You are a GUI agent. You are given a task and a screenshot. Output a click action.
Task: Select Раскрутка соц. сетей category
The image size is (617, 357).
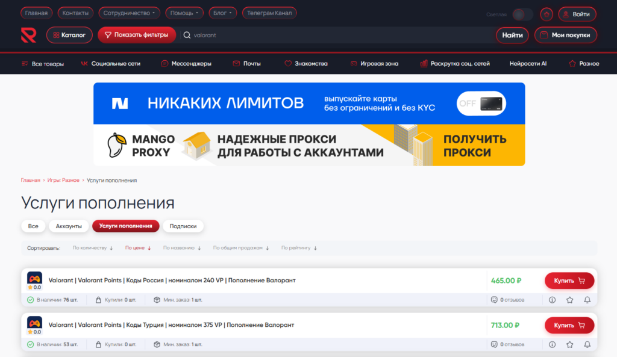[x=455, y=64]
